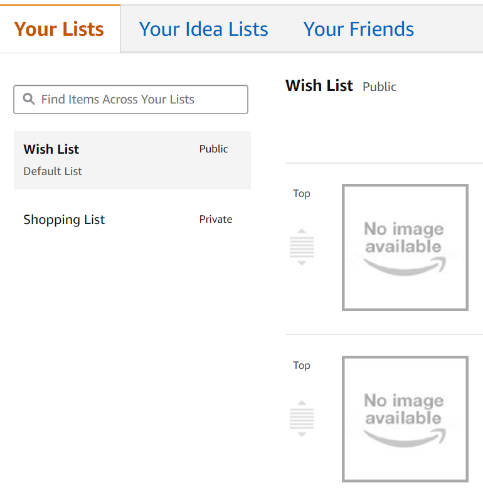Click the down arrow on first item's reorder handle

302,263
